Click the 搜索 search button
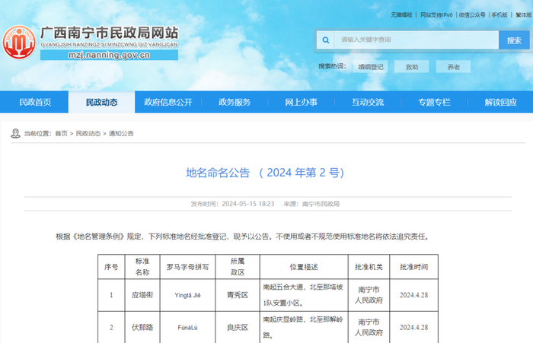 pyautogui.click(x=514, y=40)
